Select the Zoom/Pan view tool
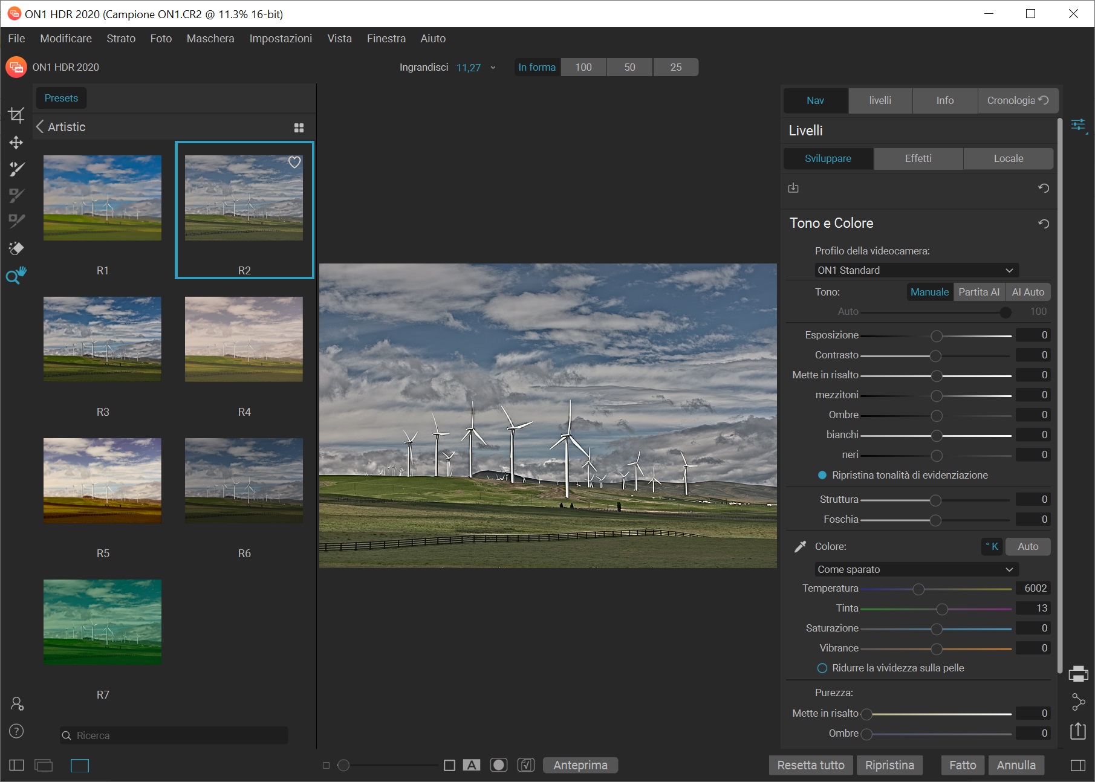The image size is (1095, 782). pyautogui.click(x=16, y=276)
